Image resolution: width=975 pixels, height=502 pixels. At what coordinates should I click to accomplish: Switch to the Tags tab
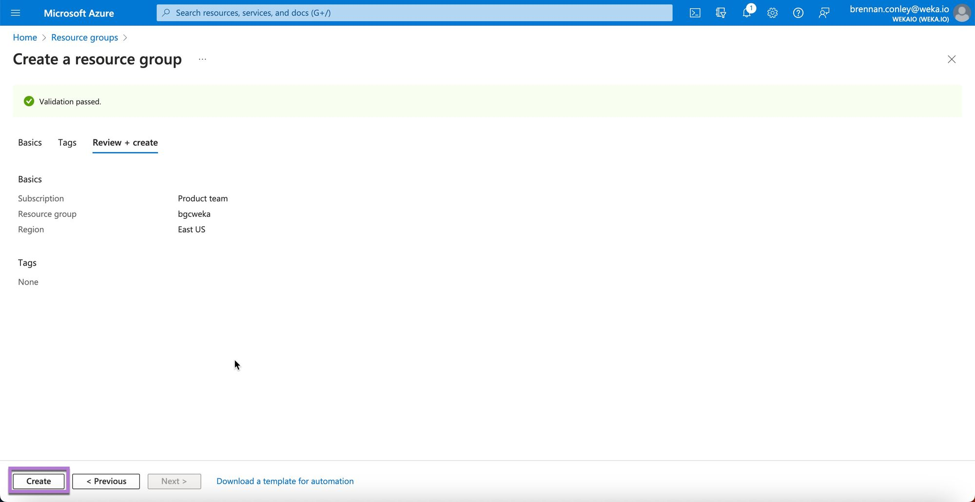[x=67, y=142]
